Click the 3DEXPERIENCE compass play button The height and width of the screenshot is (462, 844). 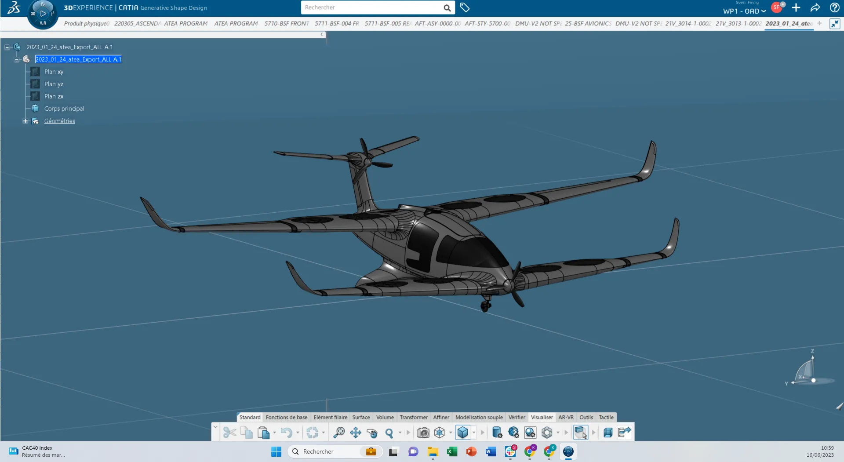click(43, 14)
